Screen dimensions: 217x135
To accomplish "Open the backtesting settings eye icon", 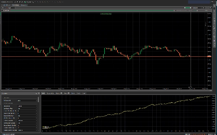I will coord(3,8).
